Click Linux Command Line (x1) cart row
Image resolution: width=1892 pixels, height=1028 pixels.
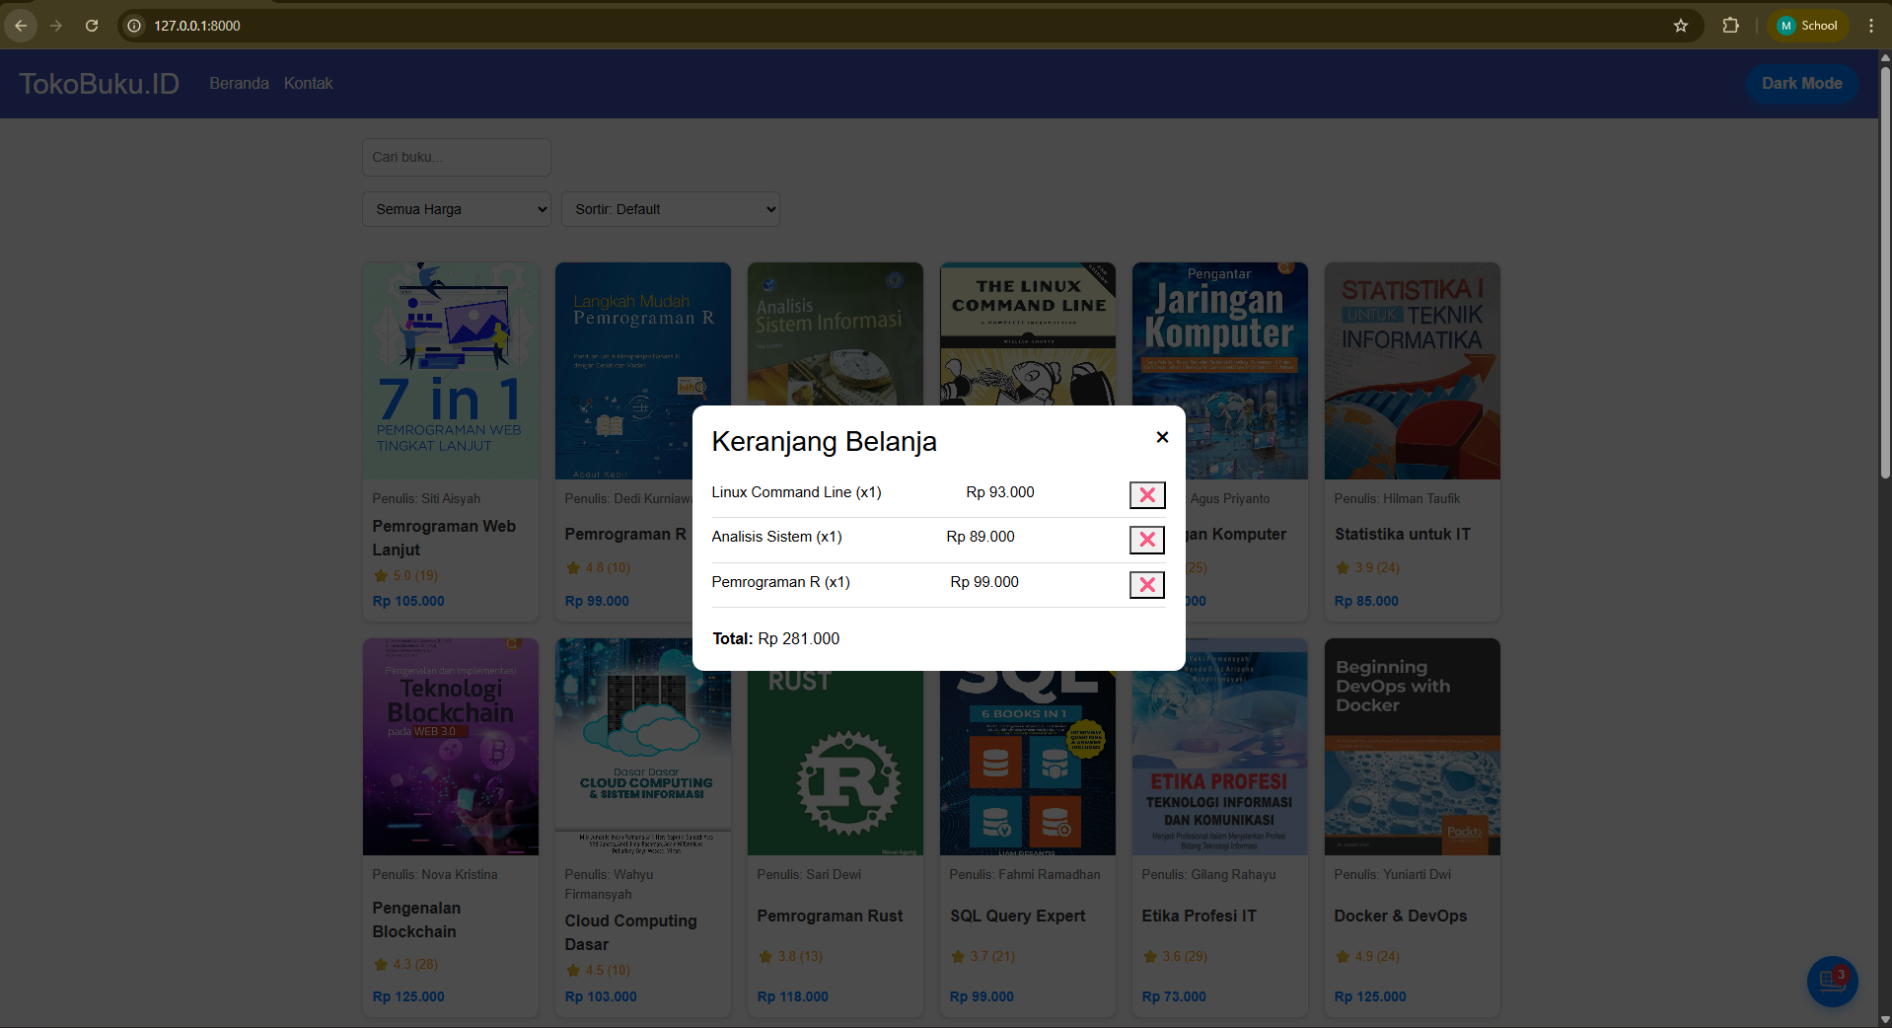(938, 494)
